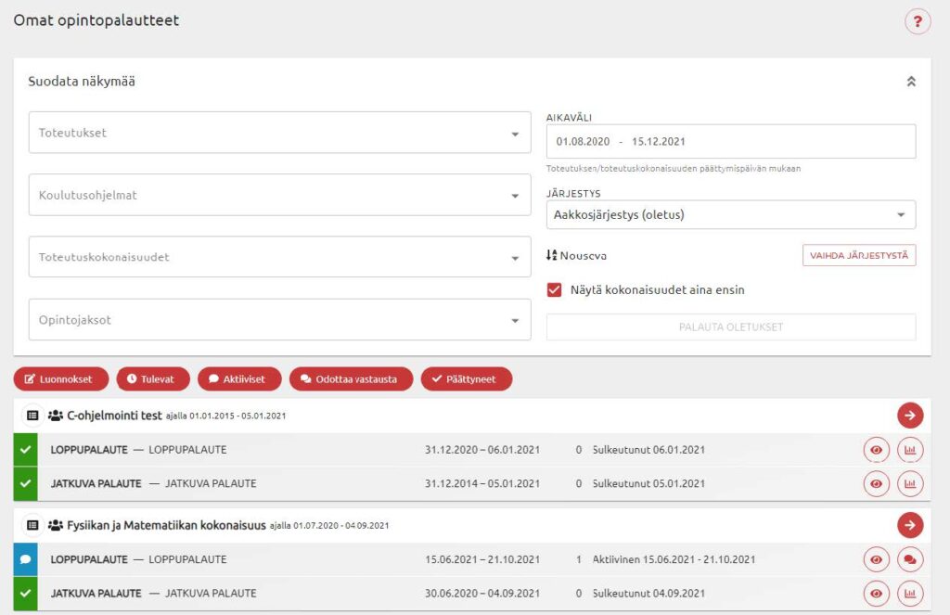The width and height of the screenshot is (950, 615).
Task: View Fysiikan Jatkuva palaute with eye icon
Action: [x=876, y=593]
